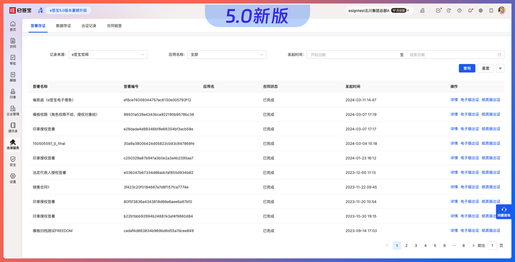Open the 应用名称 dropdown

click(x=226, y=54)
